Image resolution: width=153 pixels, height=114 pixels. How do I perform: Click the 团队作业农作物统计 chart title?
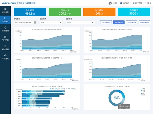47,87
